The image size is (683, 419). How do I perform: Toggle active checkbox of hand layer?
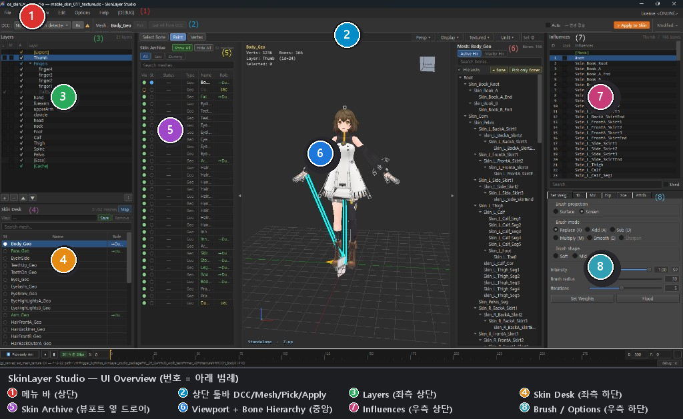click(21, 97)
